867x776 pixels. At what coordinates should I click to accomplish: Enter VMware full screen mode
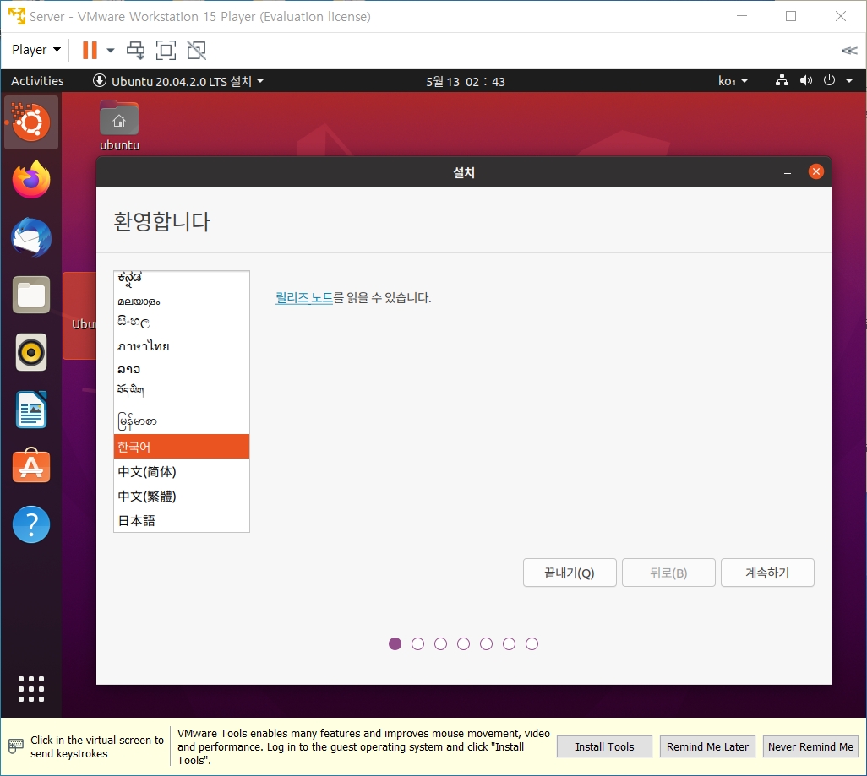(166, 51)
